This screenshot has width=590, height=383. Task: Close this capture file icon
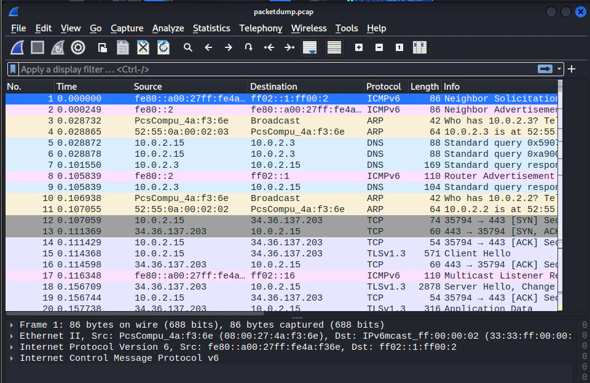click(x=143, y=47)
